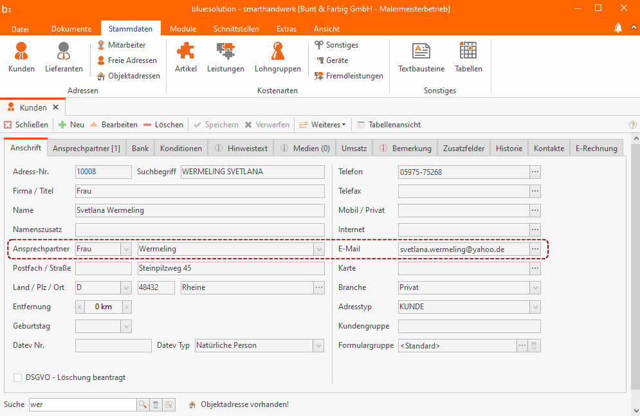Click the Artikel puzzle piece icon
The image size is (640, 416).
pyautogui.click(x=185, y=57)
